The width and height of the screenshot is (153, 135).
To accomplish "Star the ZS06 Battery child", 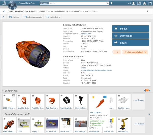I will pos(5,96).
